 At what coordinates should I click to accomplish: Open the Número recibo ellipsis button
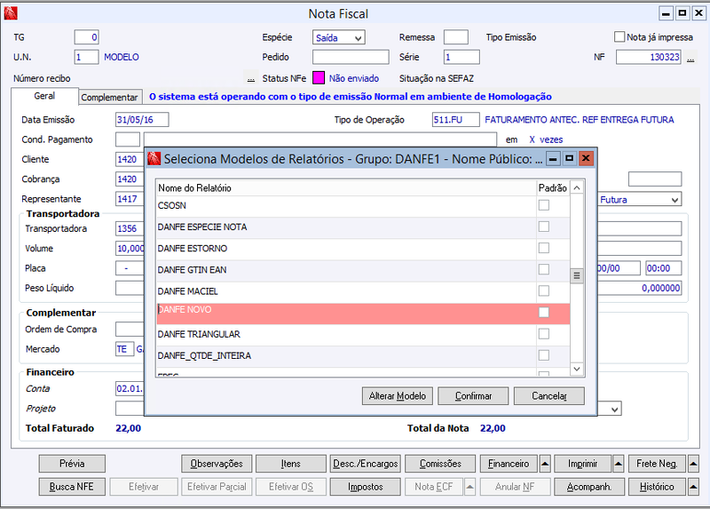coord(251,79)
